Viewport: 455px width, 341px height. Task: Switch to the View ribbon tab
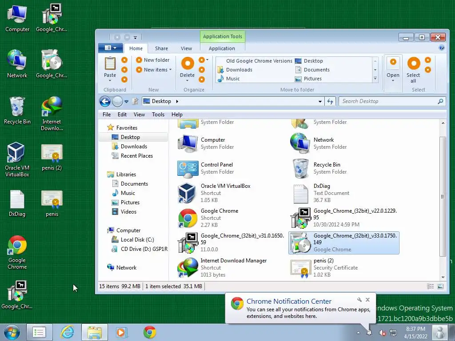[186, 48]
